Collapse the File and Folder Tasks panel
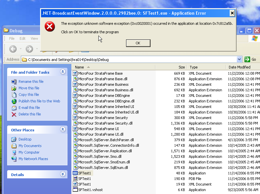 pos(63,72)
